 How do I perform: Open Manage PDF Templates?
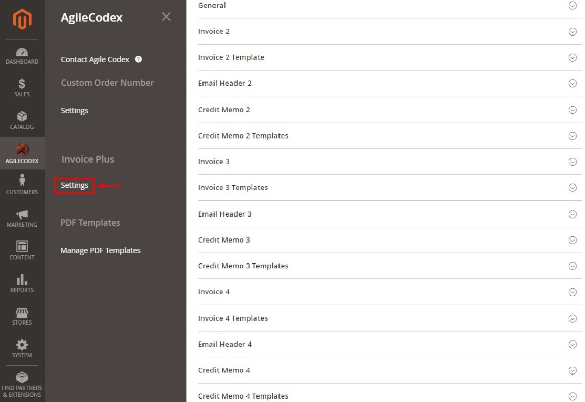(100, 250)
